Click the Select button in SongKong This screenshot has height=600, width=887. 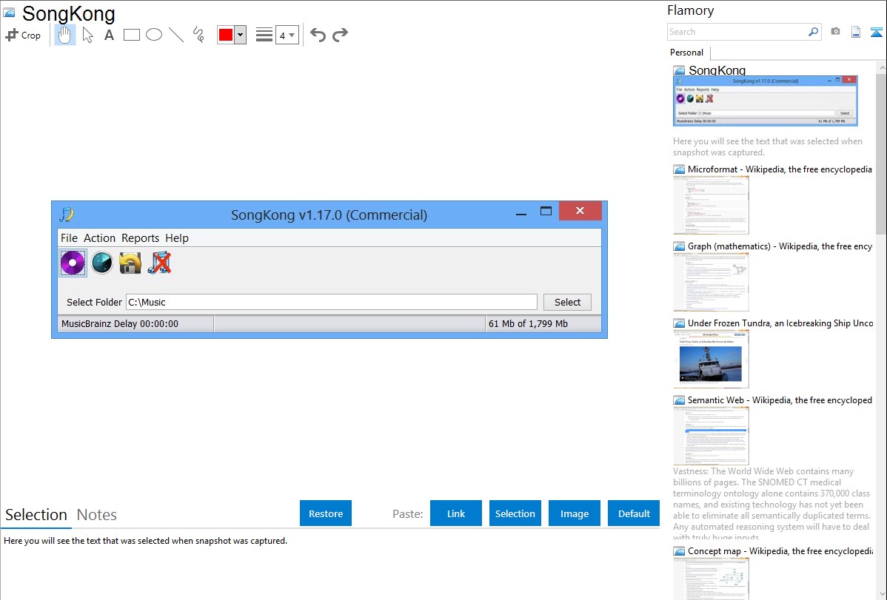[x=567, y=302]
